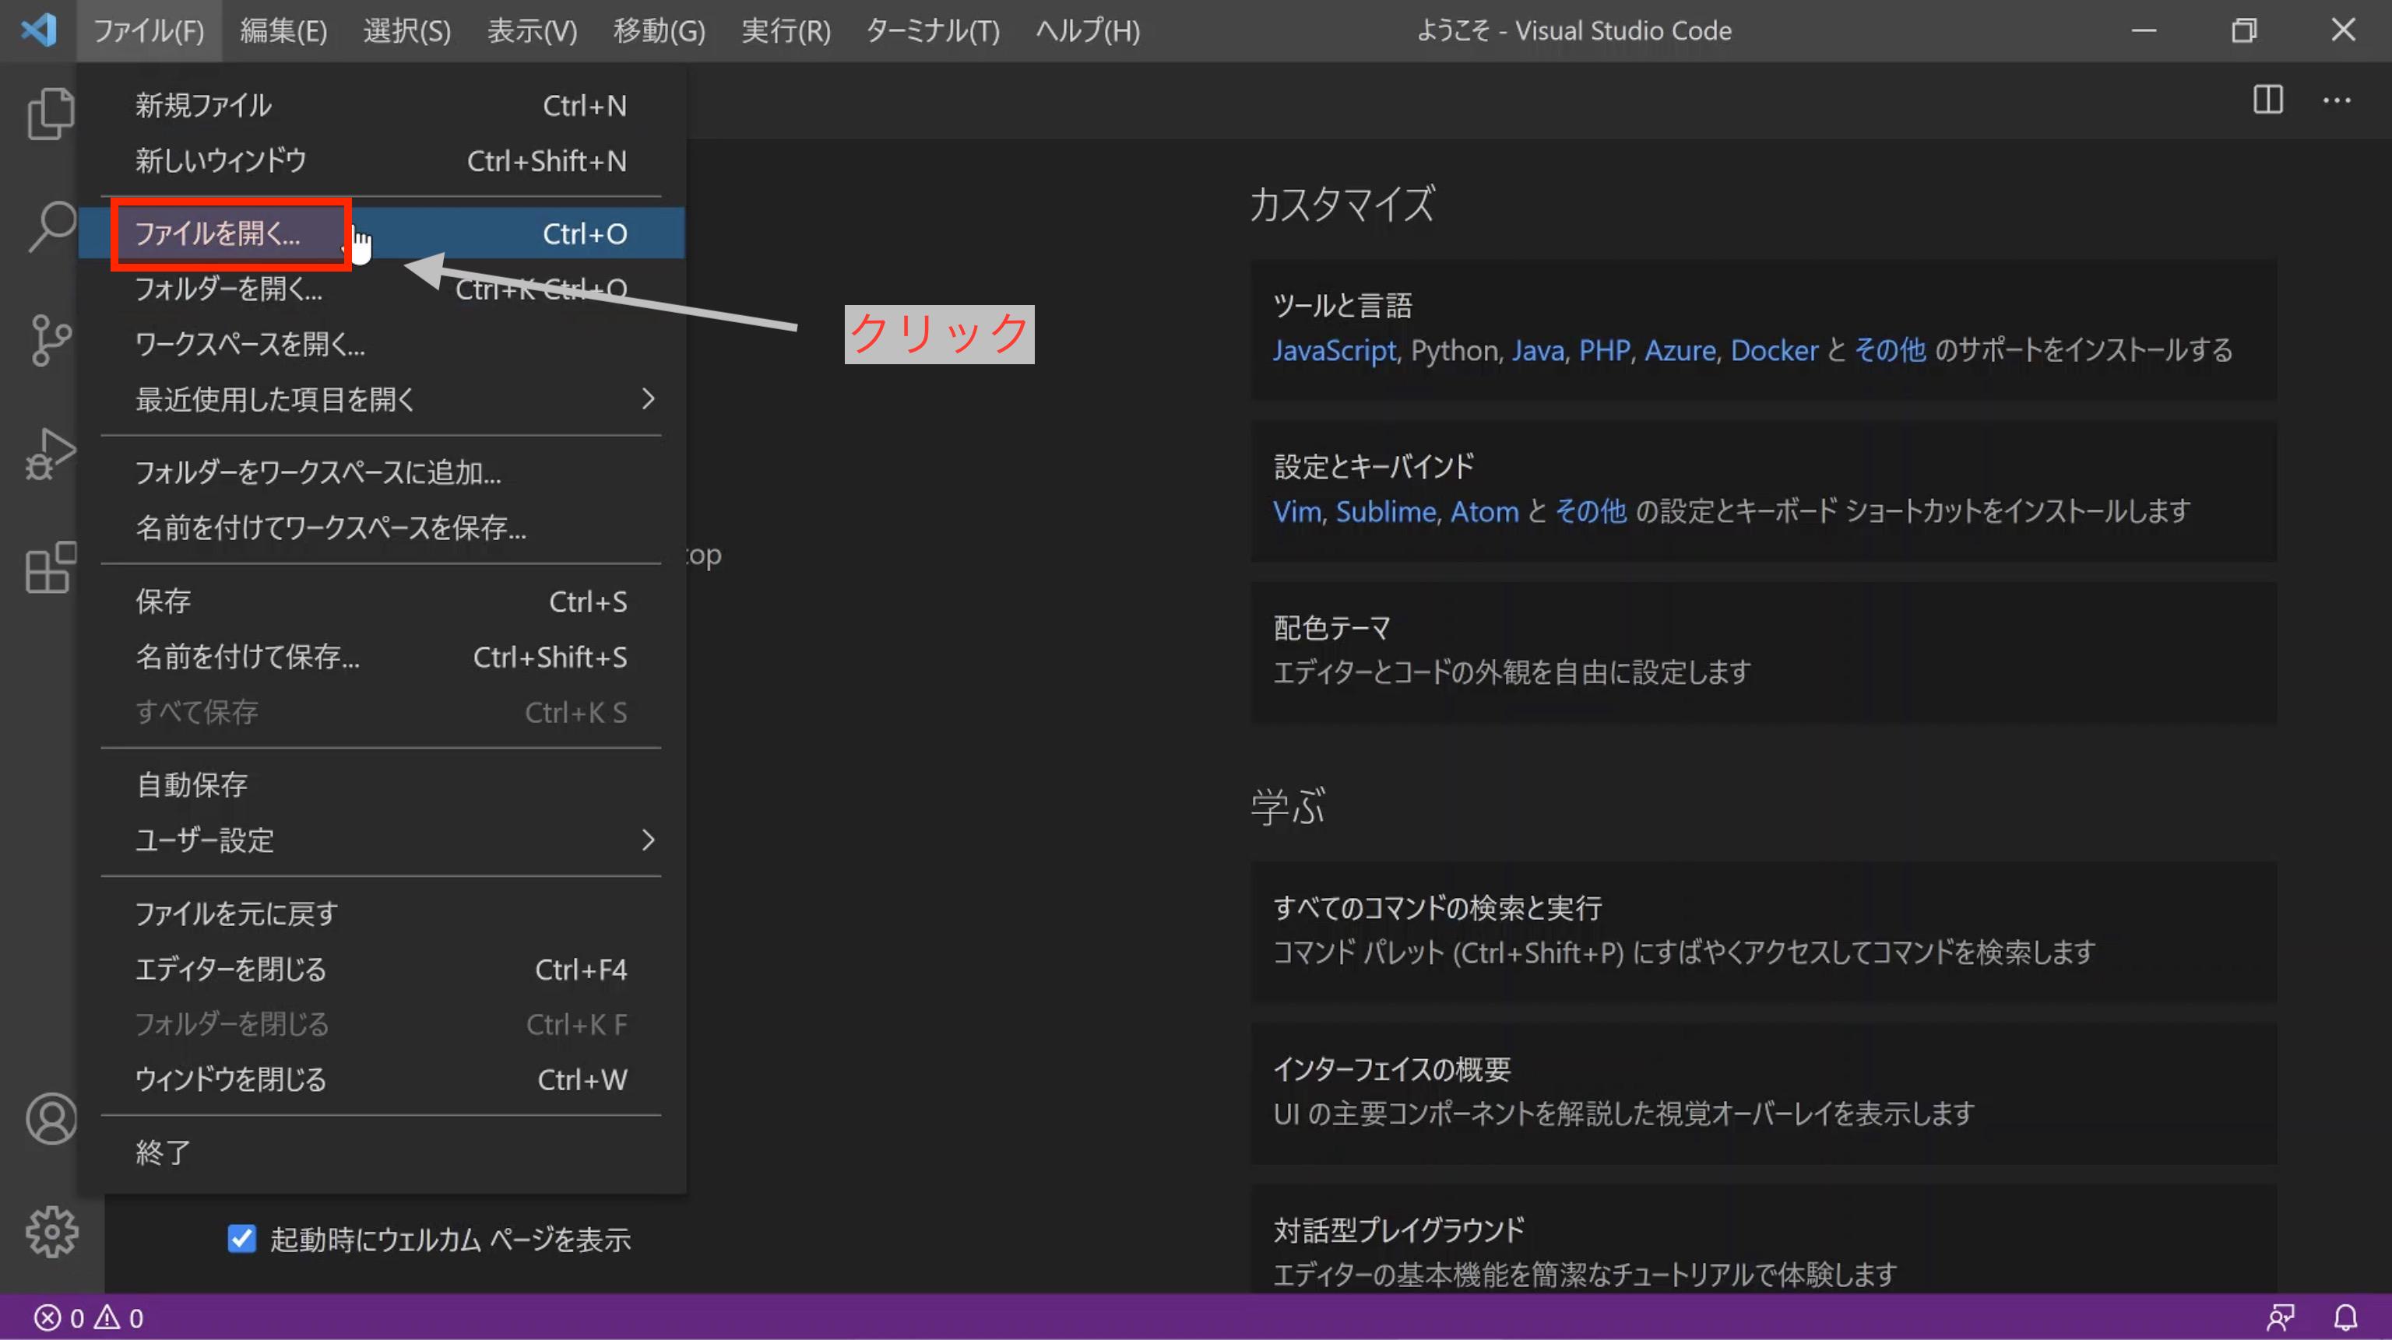Click the Java link

(1538, 350)
